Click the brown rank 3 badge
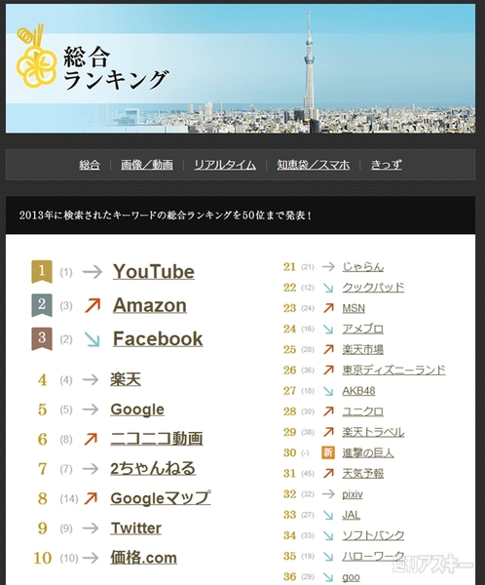Screen dimensions: 485x585 click(42, 338)
